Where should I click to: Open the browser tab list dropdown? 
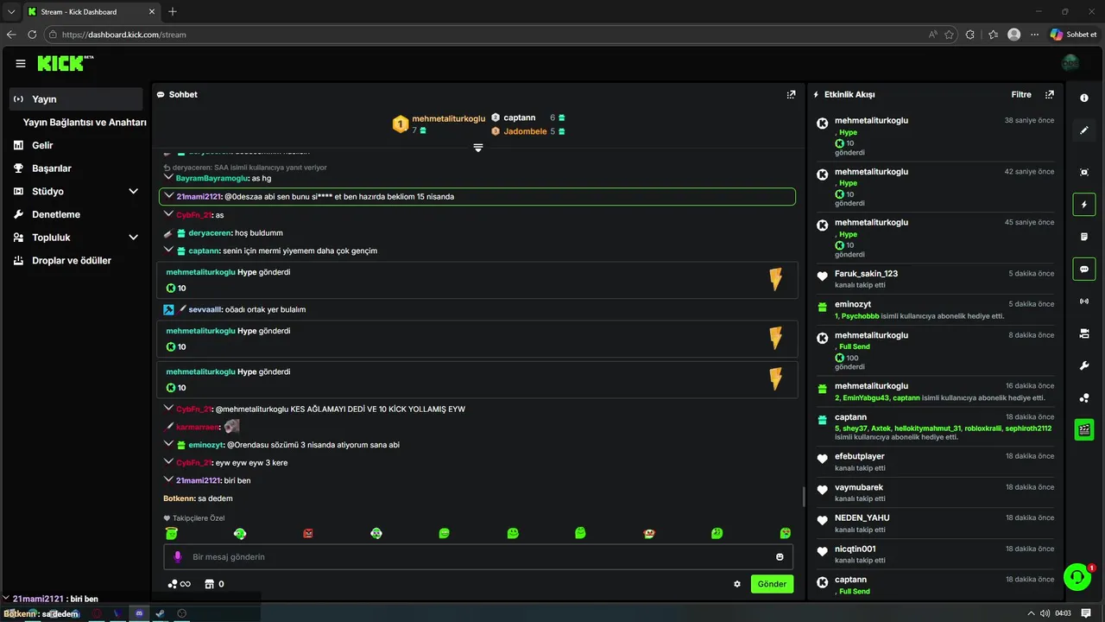tap(11, 11)
